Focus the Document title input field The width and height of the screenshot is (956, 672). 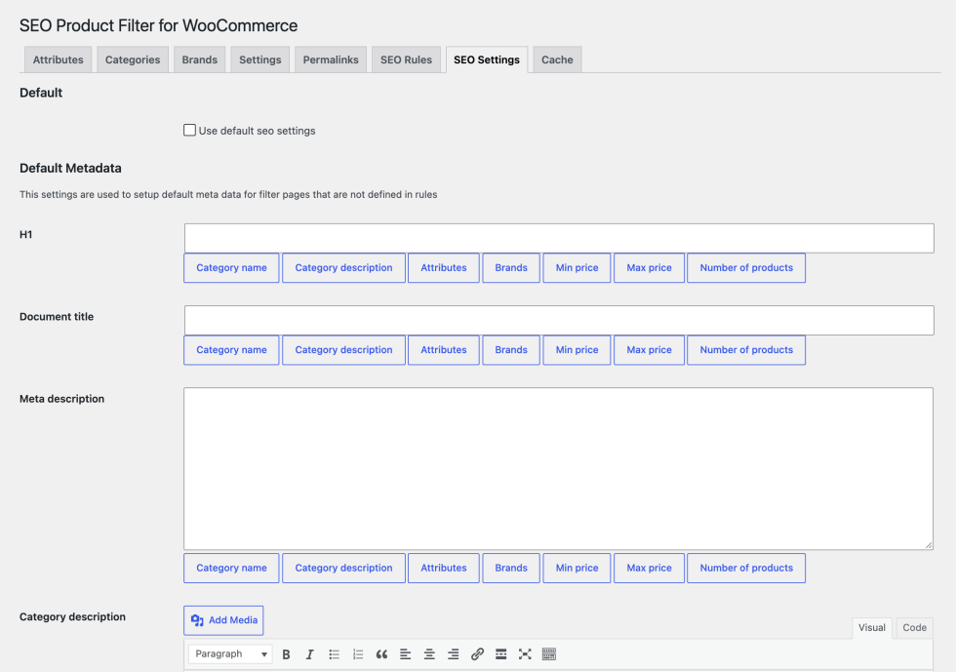point(559,320)
